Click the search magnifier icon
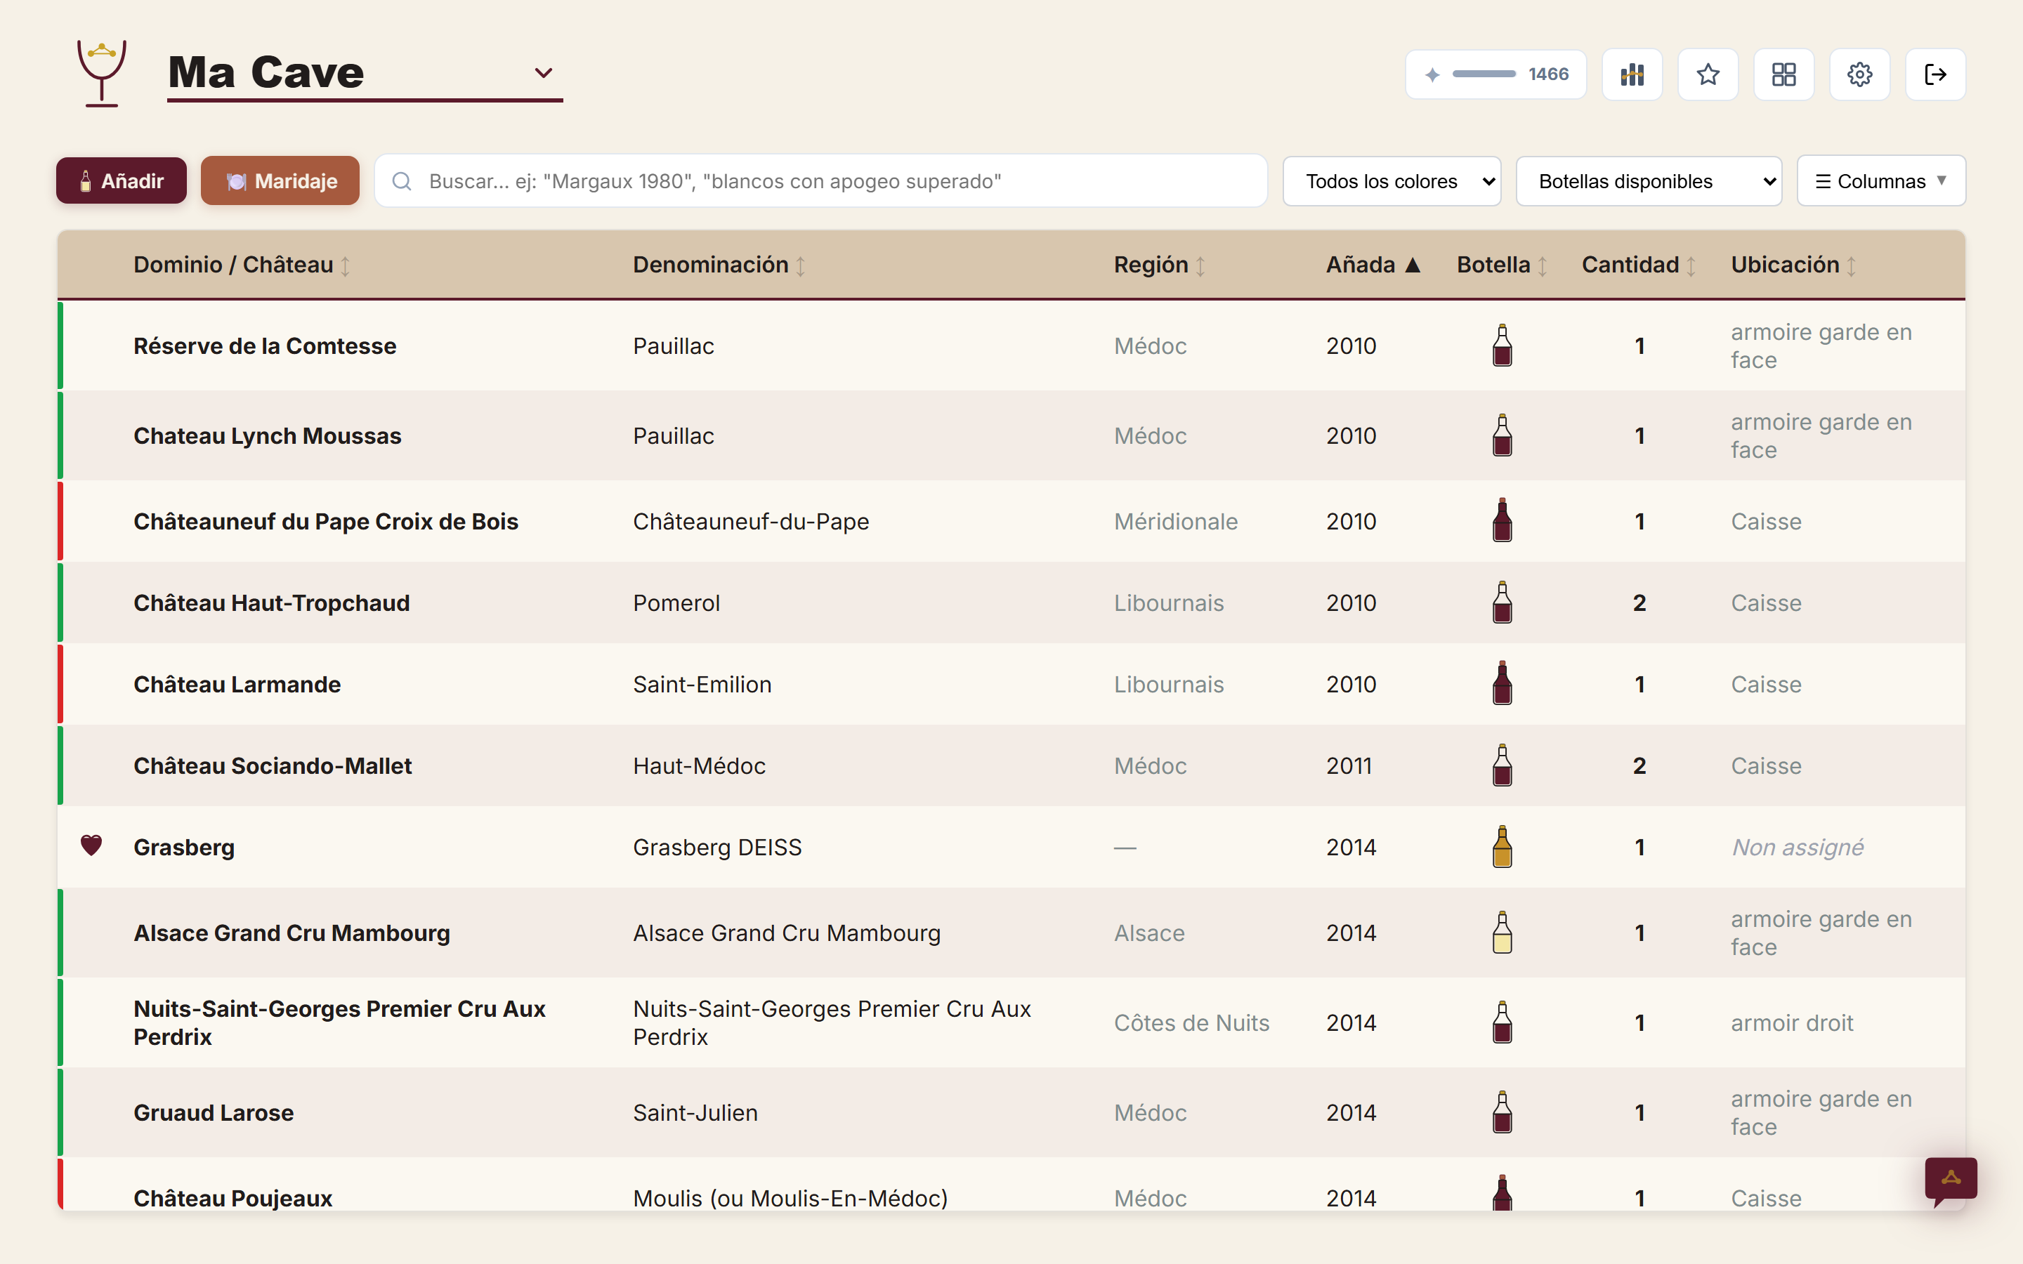Screen dimensions: 2023x1264 click(402, 181)
